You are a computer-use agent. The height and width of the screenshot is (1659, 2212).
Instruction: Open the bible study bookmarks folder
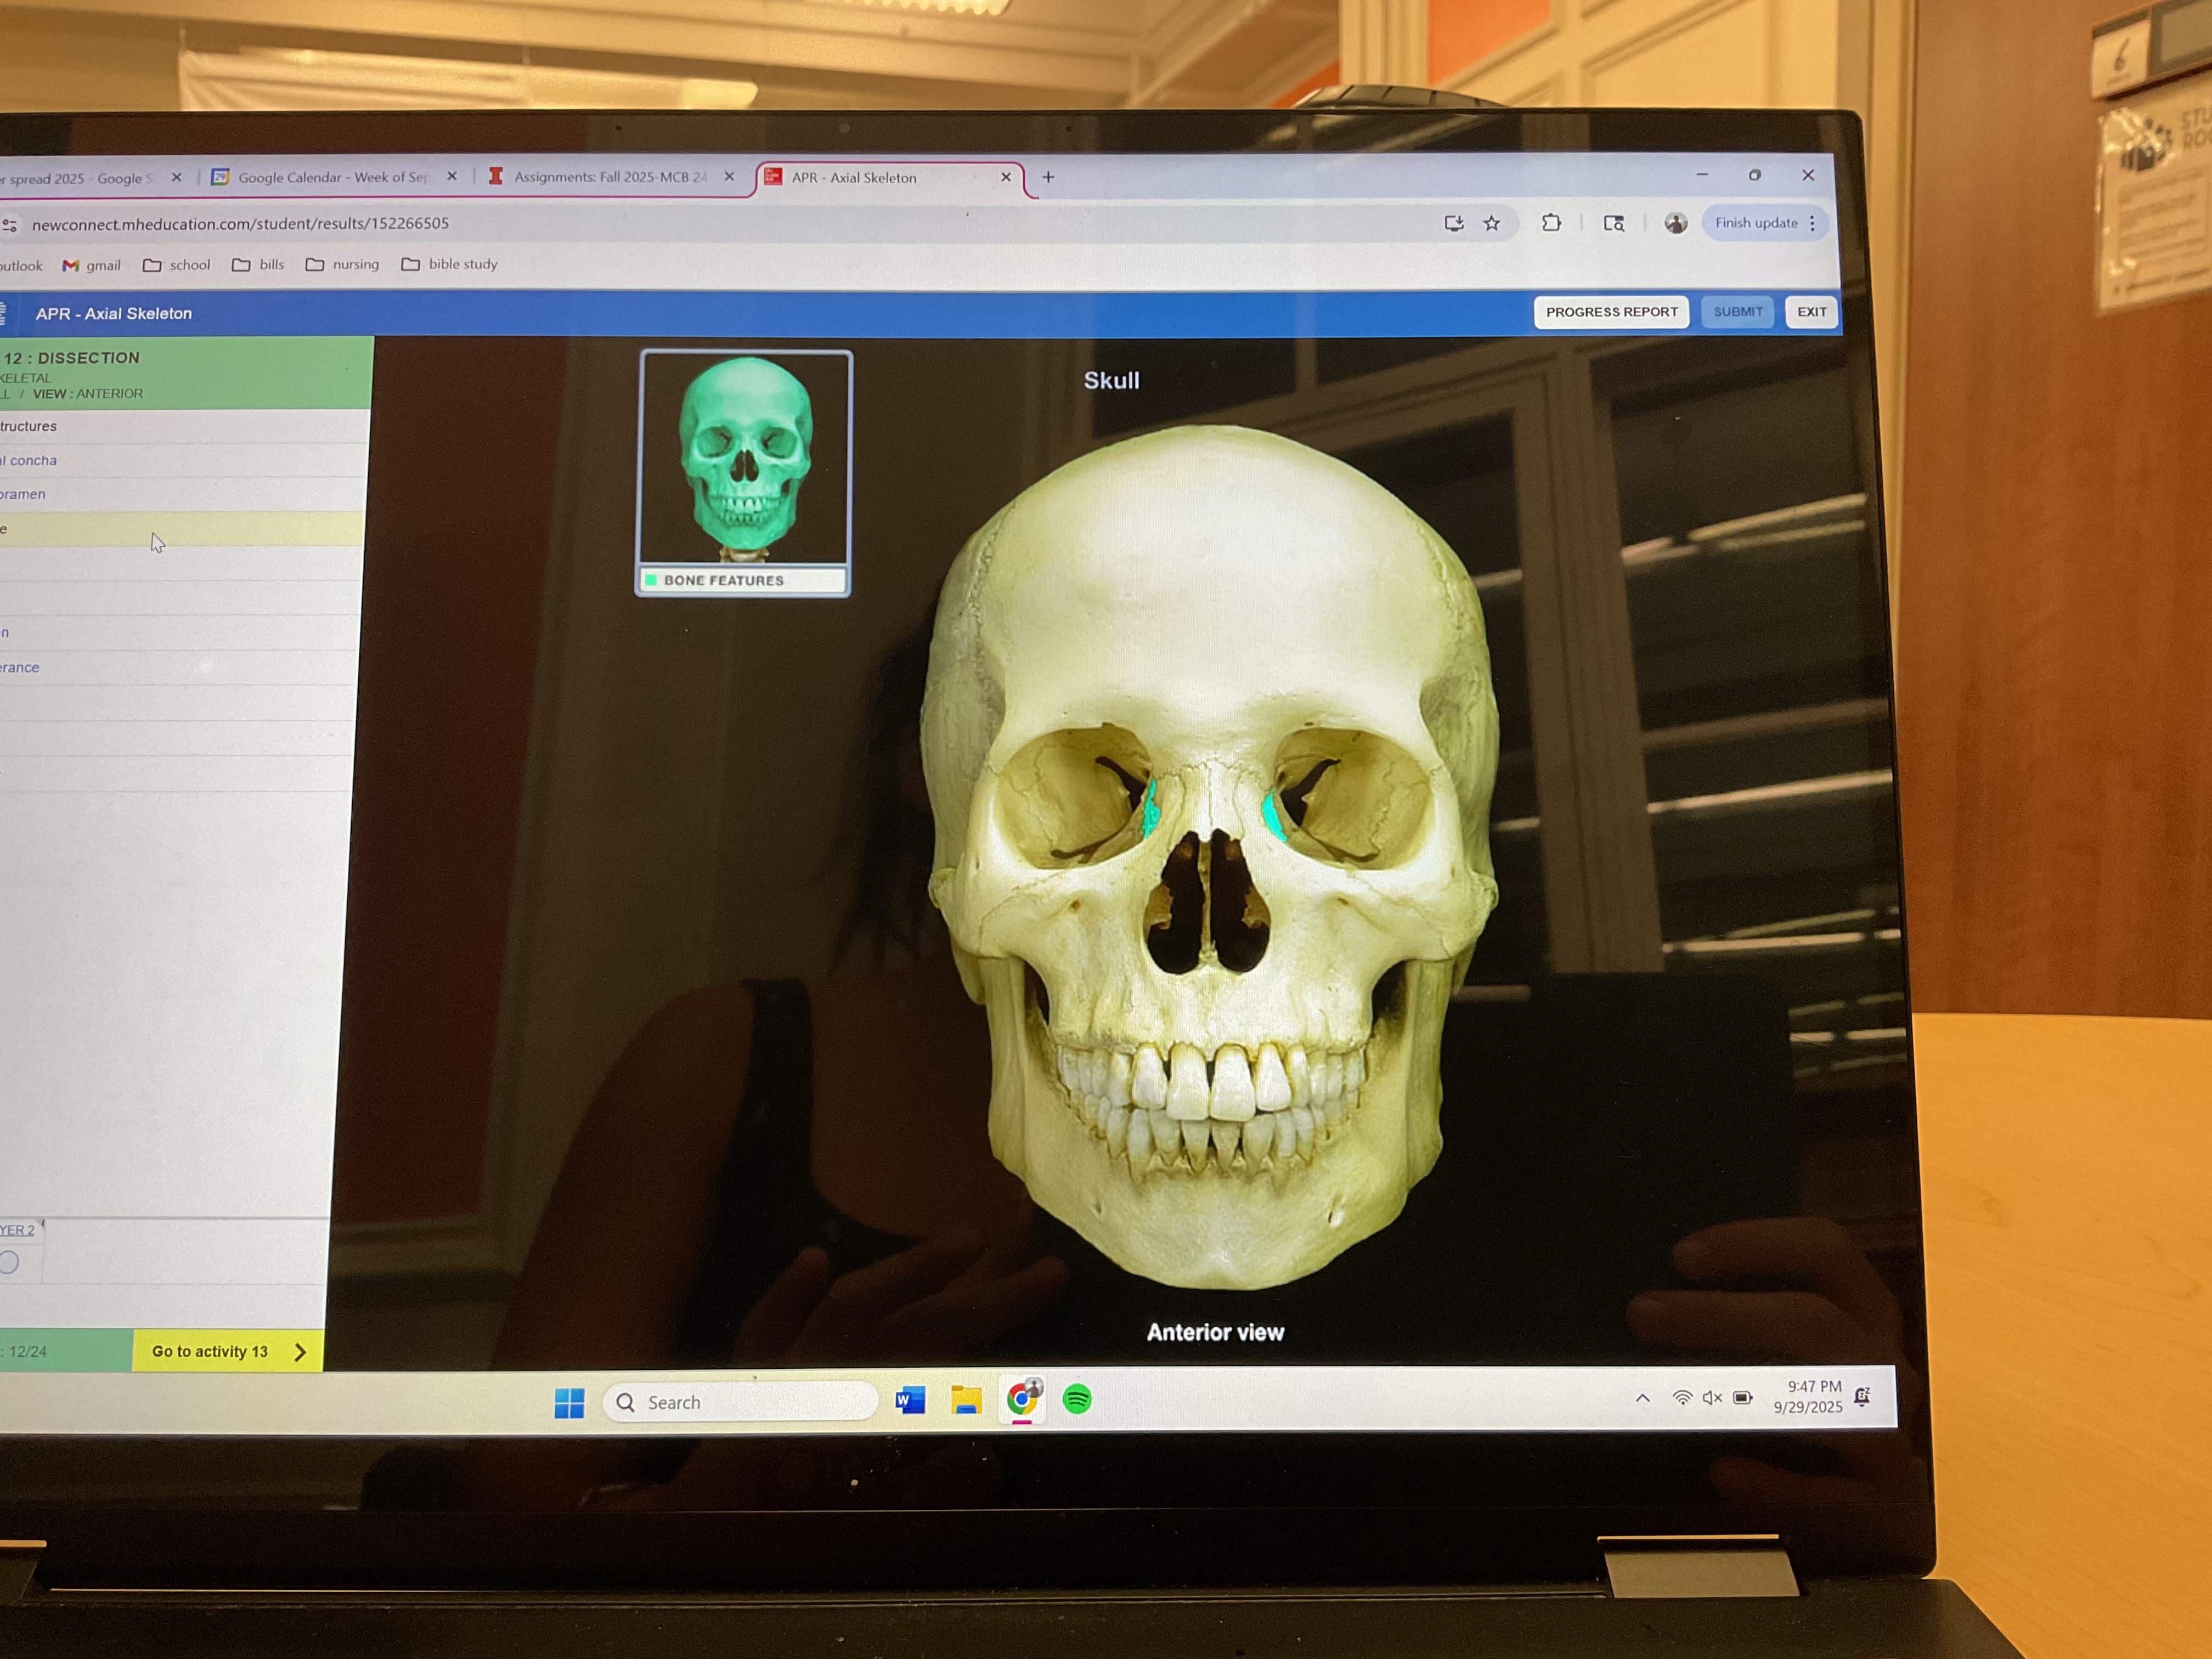449,264
